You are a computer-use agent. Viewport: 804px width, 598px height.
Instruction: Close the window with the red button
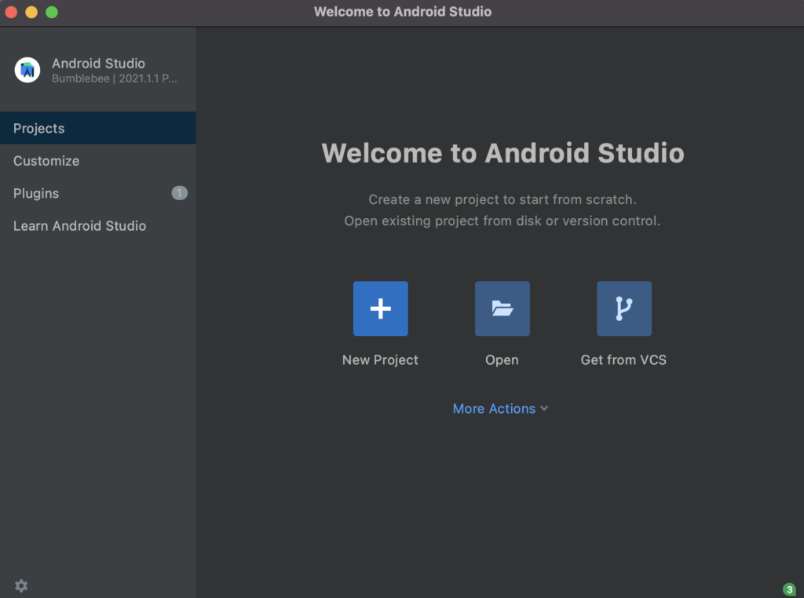[x=11, y=12]
